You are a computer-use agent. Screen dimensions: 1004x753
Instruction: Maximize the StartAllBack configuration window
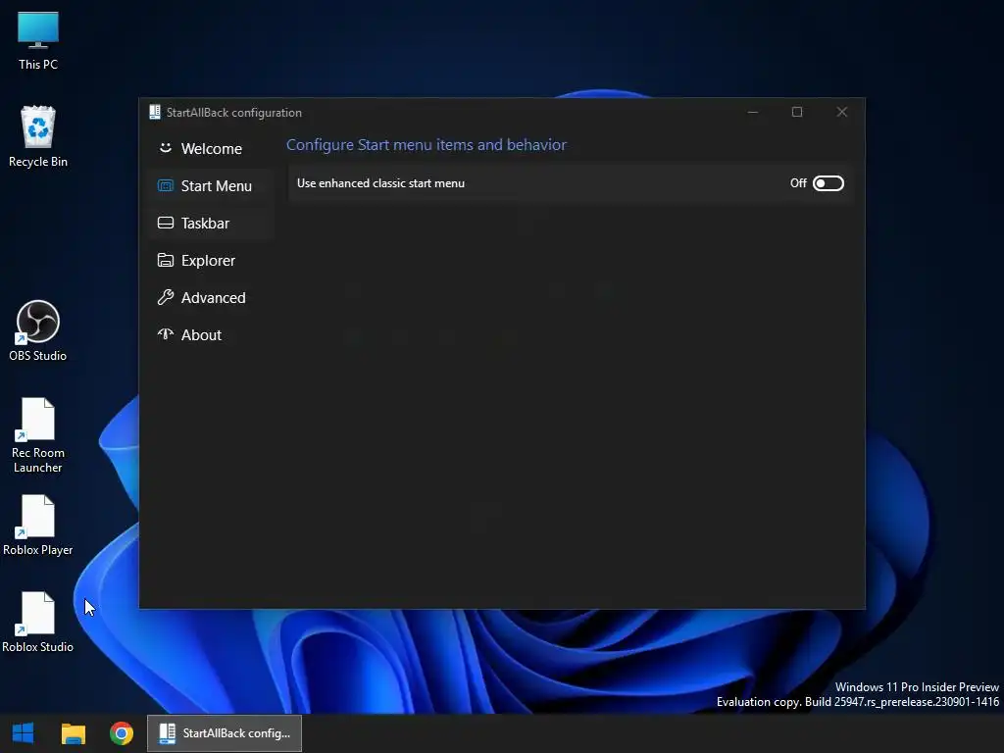click(x=797, y=112)
